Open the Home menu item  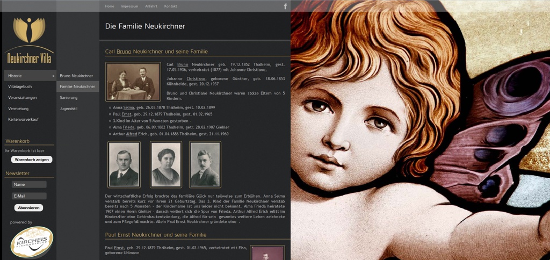[110, 6]
